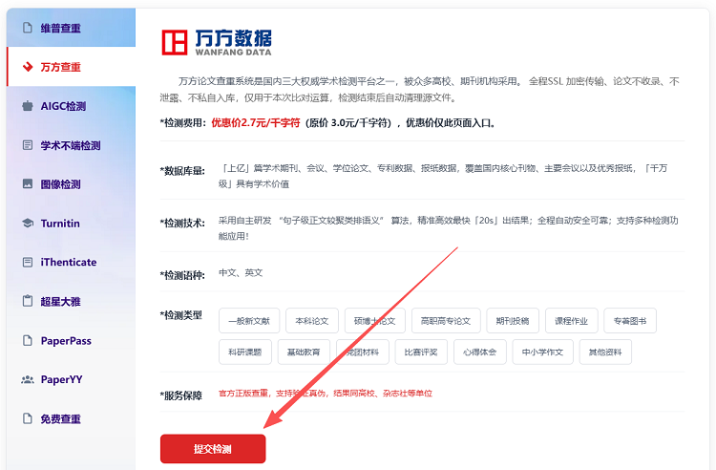Click the red 优惠价2.7元/千字符 price text
This screenshot has height=470, width=716.
point(256,122)
